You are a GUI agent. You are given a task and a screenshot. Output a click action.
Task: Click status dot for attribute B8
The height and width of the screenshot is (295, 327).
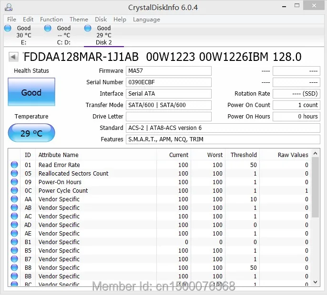(x=14, y=267)
